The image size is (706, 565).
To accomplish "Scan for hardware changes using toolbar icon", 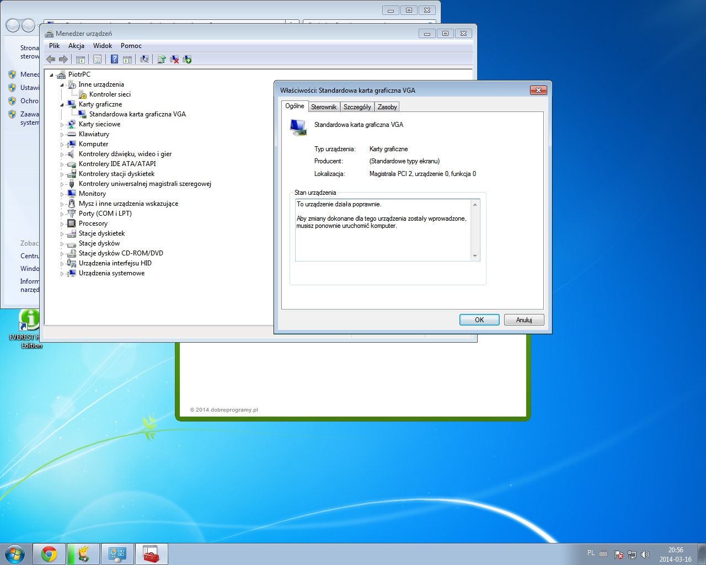I will click(x=145, y=59).
